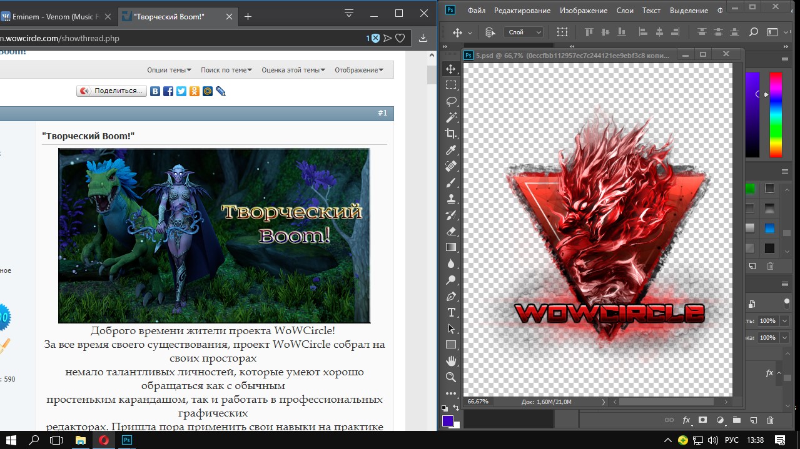Click the rainbow hue slider strip

(776, 115)
